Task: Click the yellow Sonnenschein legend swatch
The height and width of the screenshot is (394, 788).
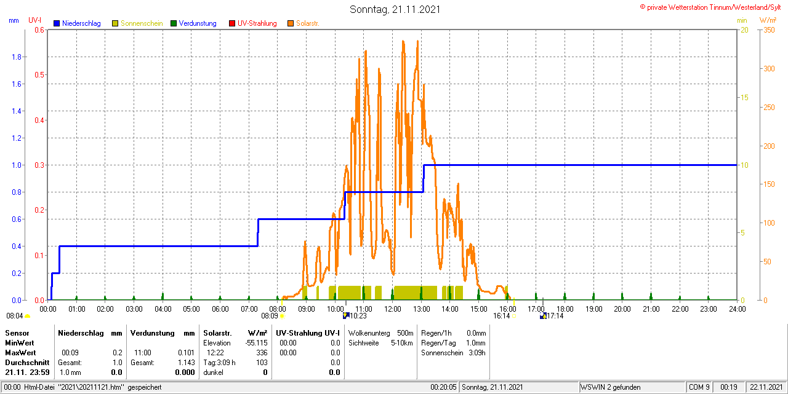Action: (x=115, y=23)
